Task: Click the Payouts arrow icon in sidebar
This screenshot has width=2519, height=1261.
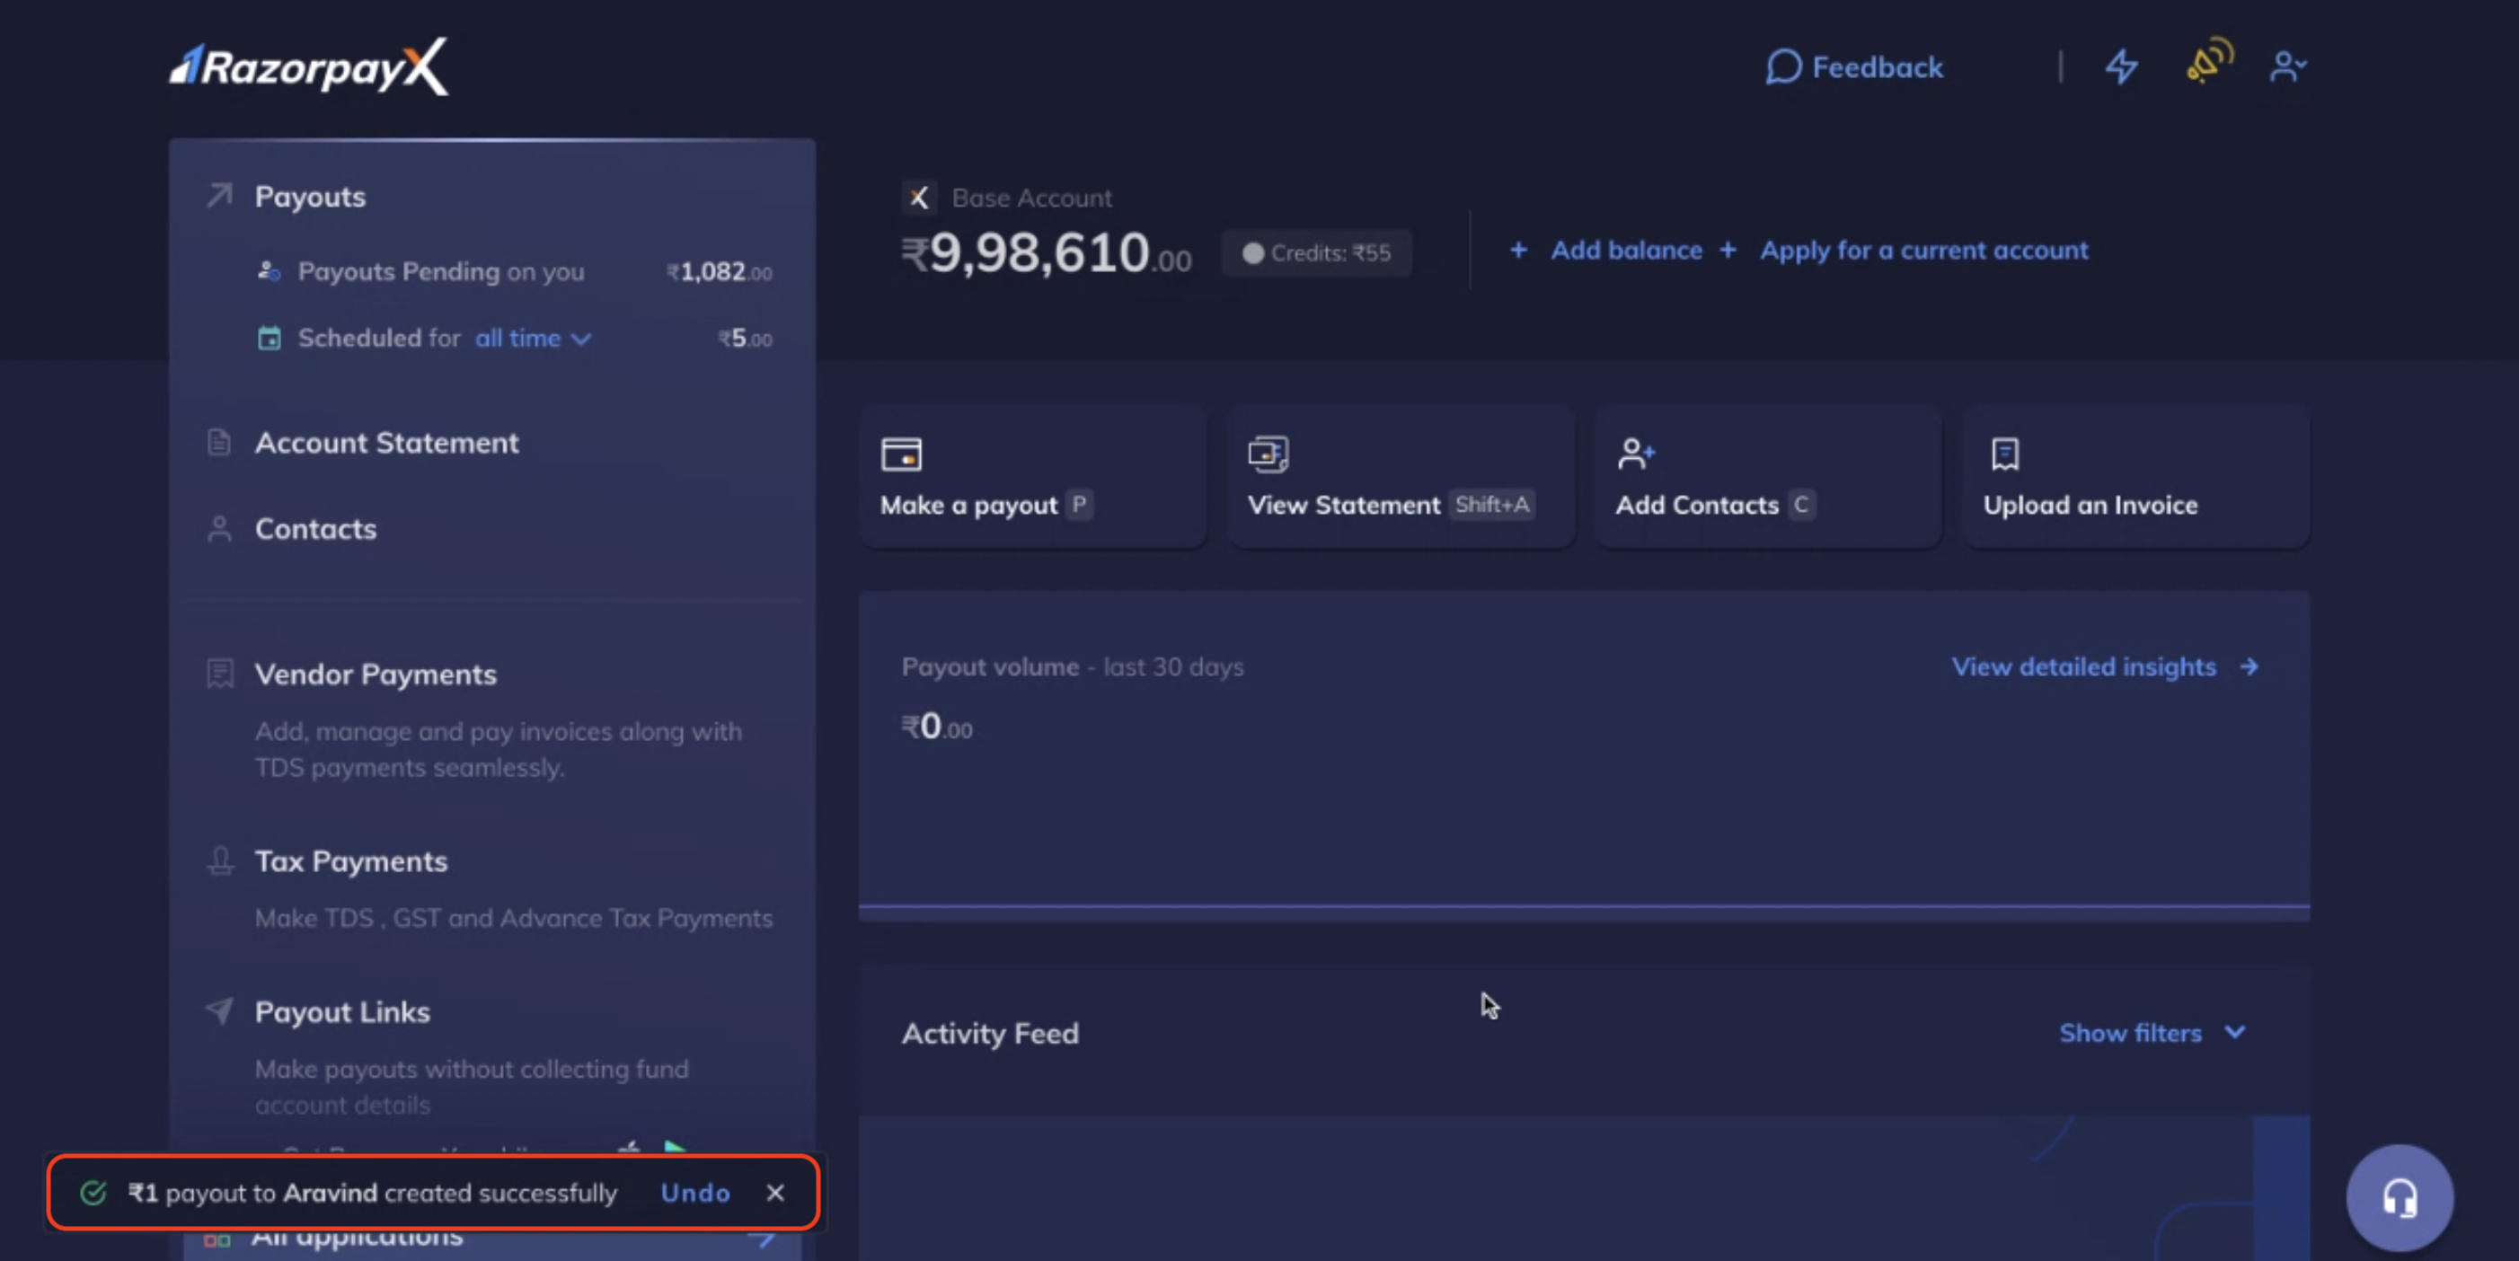Action: click(219, 196)
